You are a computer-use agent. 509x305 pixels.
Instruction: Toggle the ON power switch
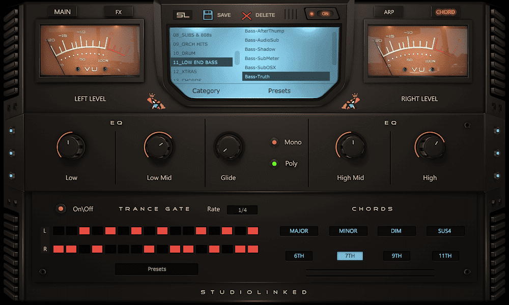coord(321,14)
